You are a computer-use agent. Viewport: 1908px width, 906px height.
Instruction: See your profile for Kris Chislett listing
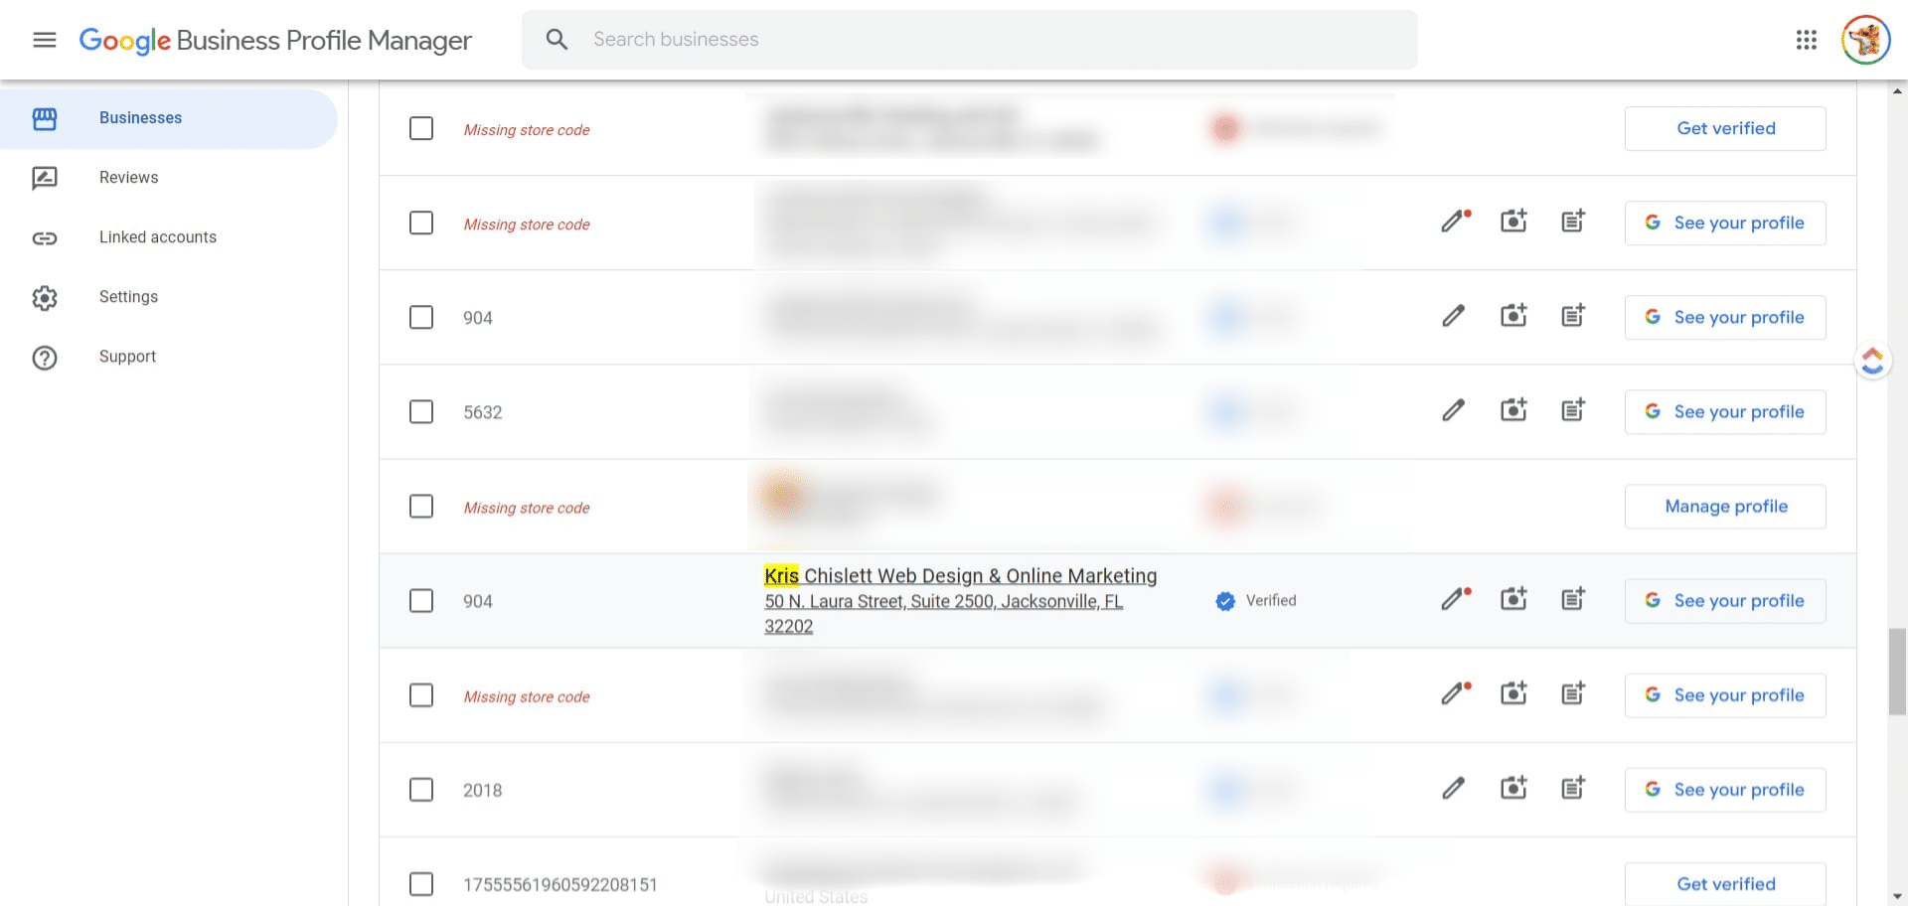pyautogui.click(x=1725, y=601)
